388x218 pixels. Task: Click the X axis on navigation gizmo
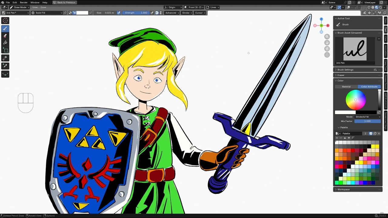328,25
